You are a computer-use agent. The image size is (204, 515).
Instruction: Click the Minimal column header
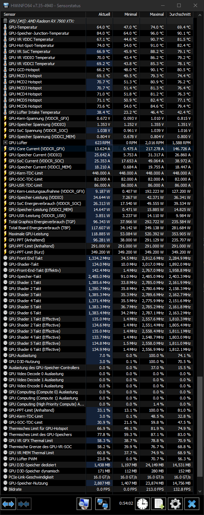pyautogui.click(x=126, y=14)
